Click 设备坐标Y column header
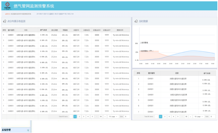Screen dimensions: 218x133 107,30
